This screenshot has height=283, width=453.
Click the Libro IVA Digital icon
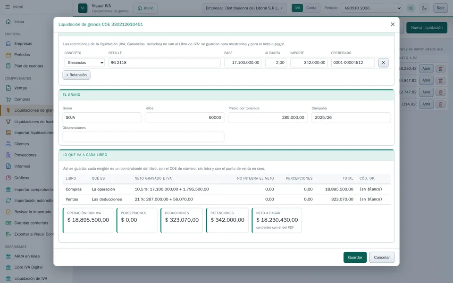coord(8,267)
